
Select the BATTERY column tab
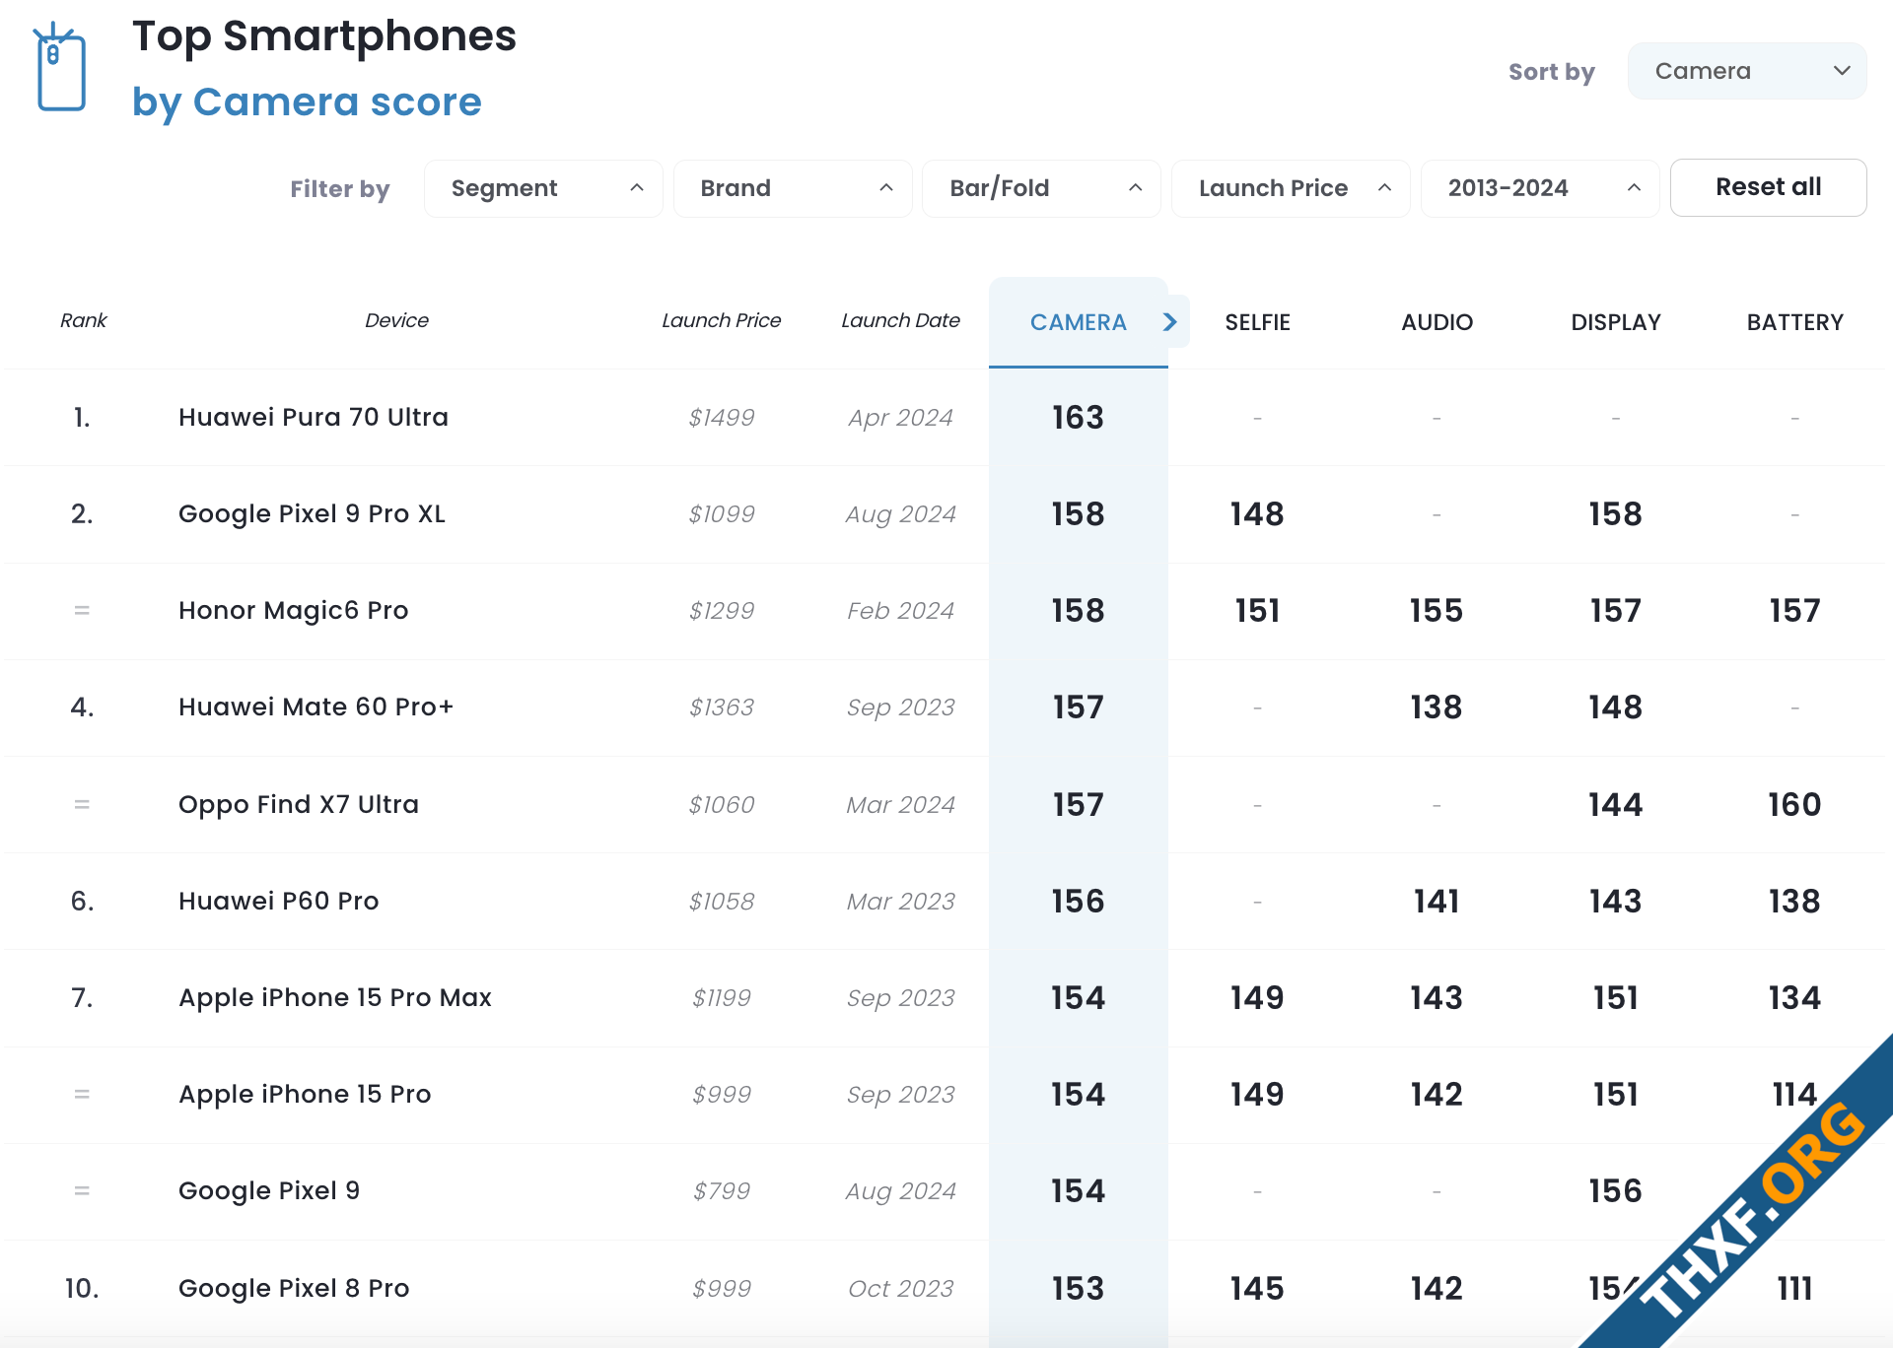(x=1794, y=322)
